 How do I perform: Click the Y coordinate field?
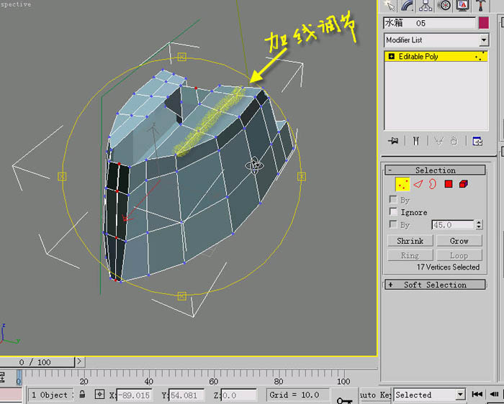[x=186, y=395]
